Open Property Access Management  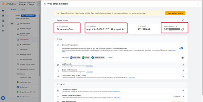(x=25, y=34)
